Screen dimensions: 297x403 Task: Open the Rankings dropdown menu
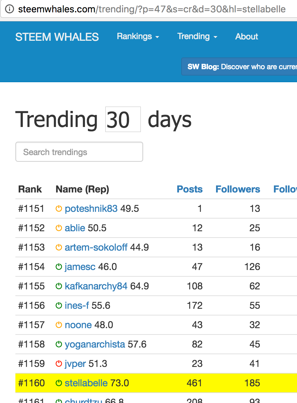138,36
